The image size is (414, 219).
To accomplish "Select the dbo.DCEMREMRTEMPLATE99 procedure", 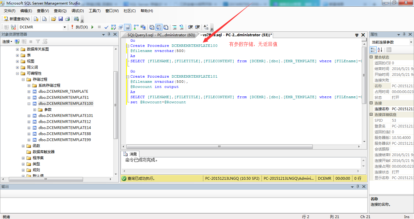I will click(x=65, y=140).
